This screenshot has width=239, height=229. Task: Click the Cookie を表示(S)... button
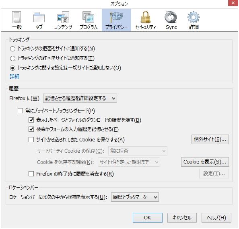pyautogui.click(x=205, y=162)
